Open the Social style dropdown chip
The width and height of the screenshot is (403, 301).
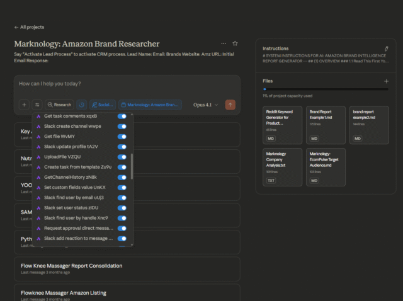pyautogui.click(x=102, y=105)
